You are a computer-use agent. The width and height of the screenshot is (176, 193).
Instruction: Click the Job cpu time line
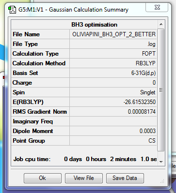[85, 159]
